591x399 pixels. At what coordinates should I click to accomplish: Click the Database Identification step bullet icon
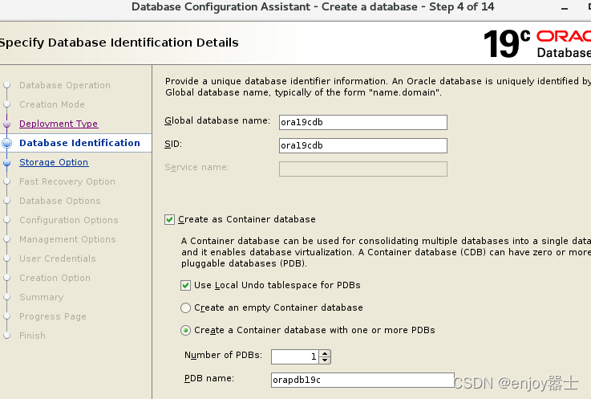pyautogui.click(x=6, y=143)
